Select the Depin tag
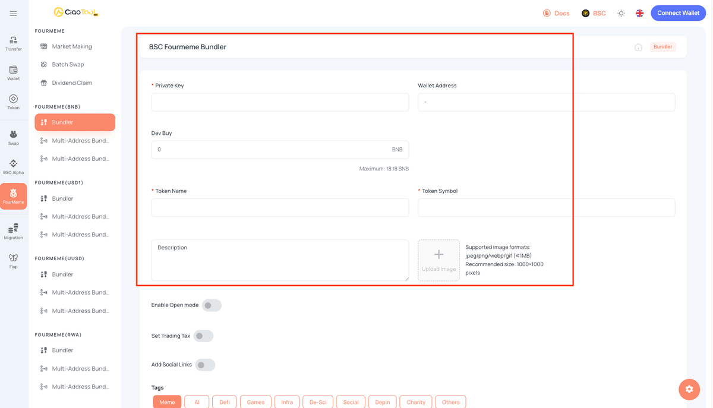Viewport: 713px width, 408px height. 383,402
